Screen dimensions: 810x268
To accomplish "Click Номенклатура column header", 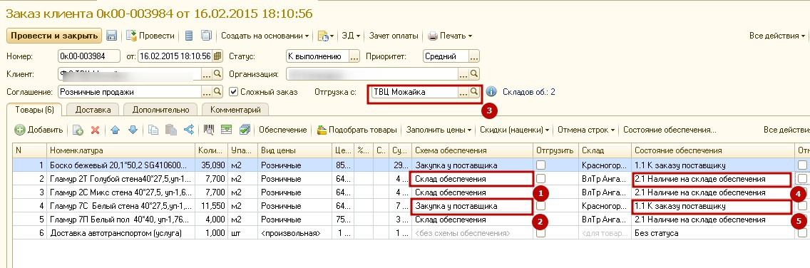I will click(121, 150).
